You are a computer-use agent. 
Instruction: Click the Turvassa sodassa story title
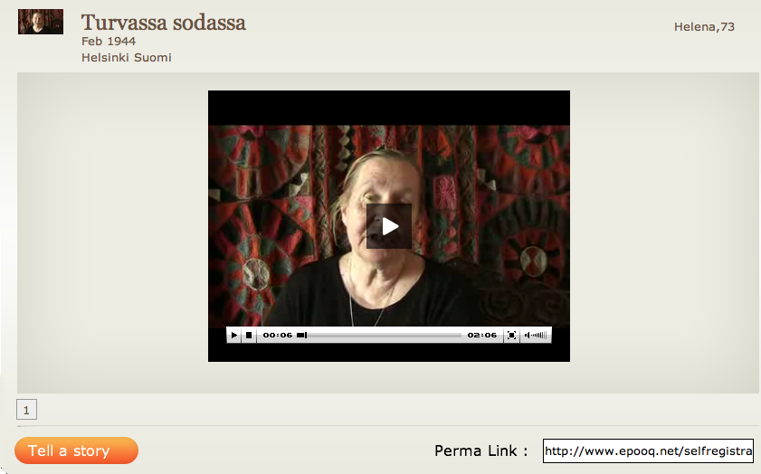click(164, 23)
